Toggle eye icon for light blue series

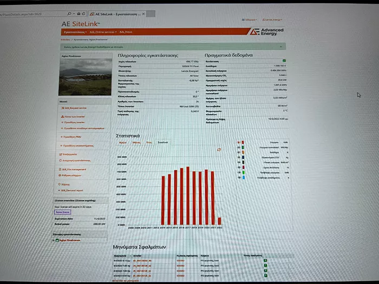point(238,177)
